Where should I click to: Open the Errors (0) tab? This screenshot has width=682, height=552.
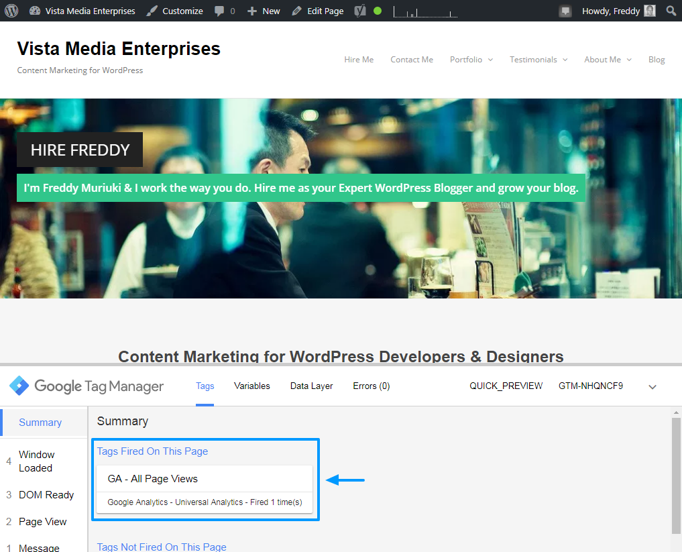[x=372, y=386]
